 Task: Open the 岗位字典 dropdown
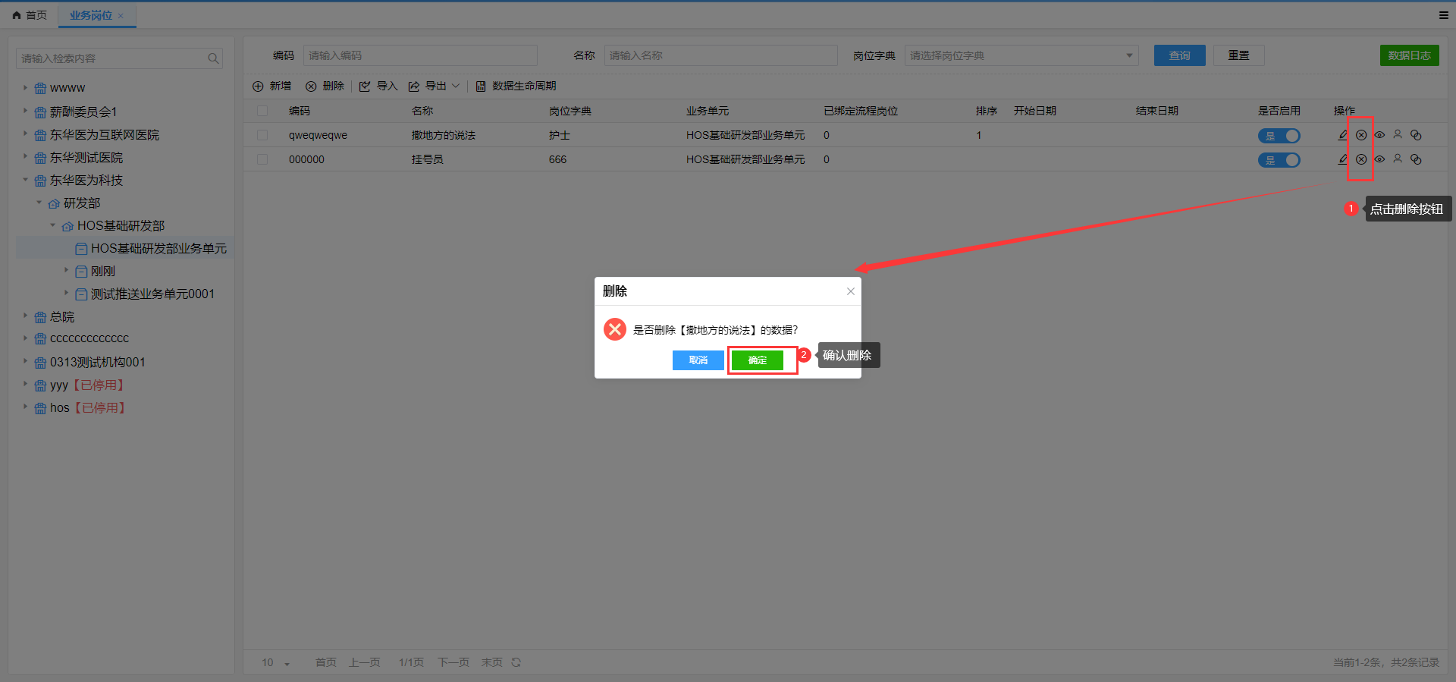(x=1021, y=55)
